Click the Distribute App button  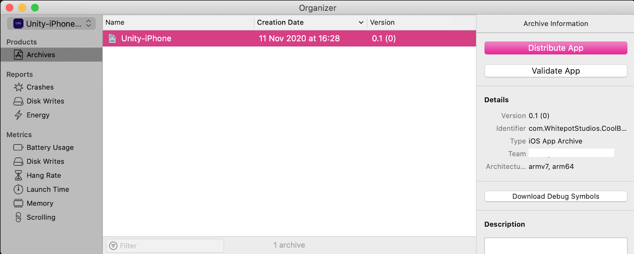pos(556,48)
